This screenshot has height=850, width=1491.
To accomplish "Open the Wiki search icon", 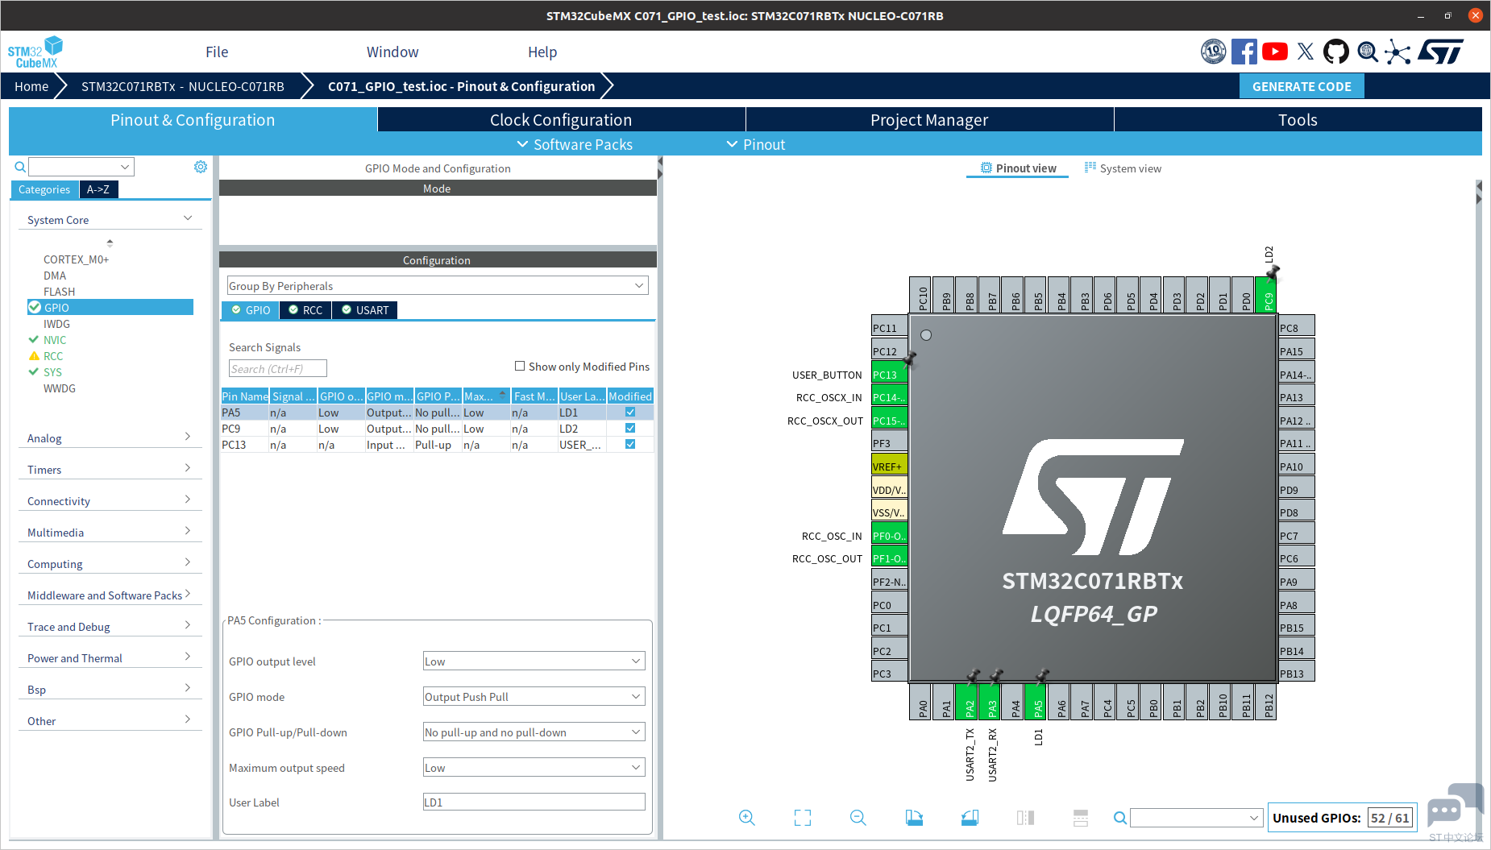I will tap(1368, 52).
